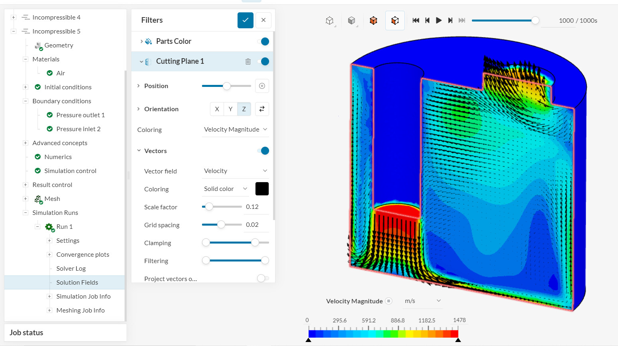The image size is (618, 346).
Task: Toggle the Parts Color filter off
Action: point(263,41)
